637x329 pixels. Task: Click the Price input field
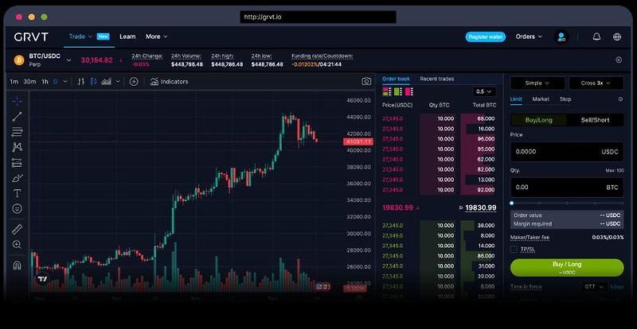567,152
